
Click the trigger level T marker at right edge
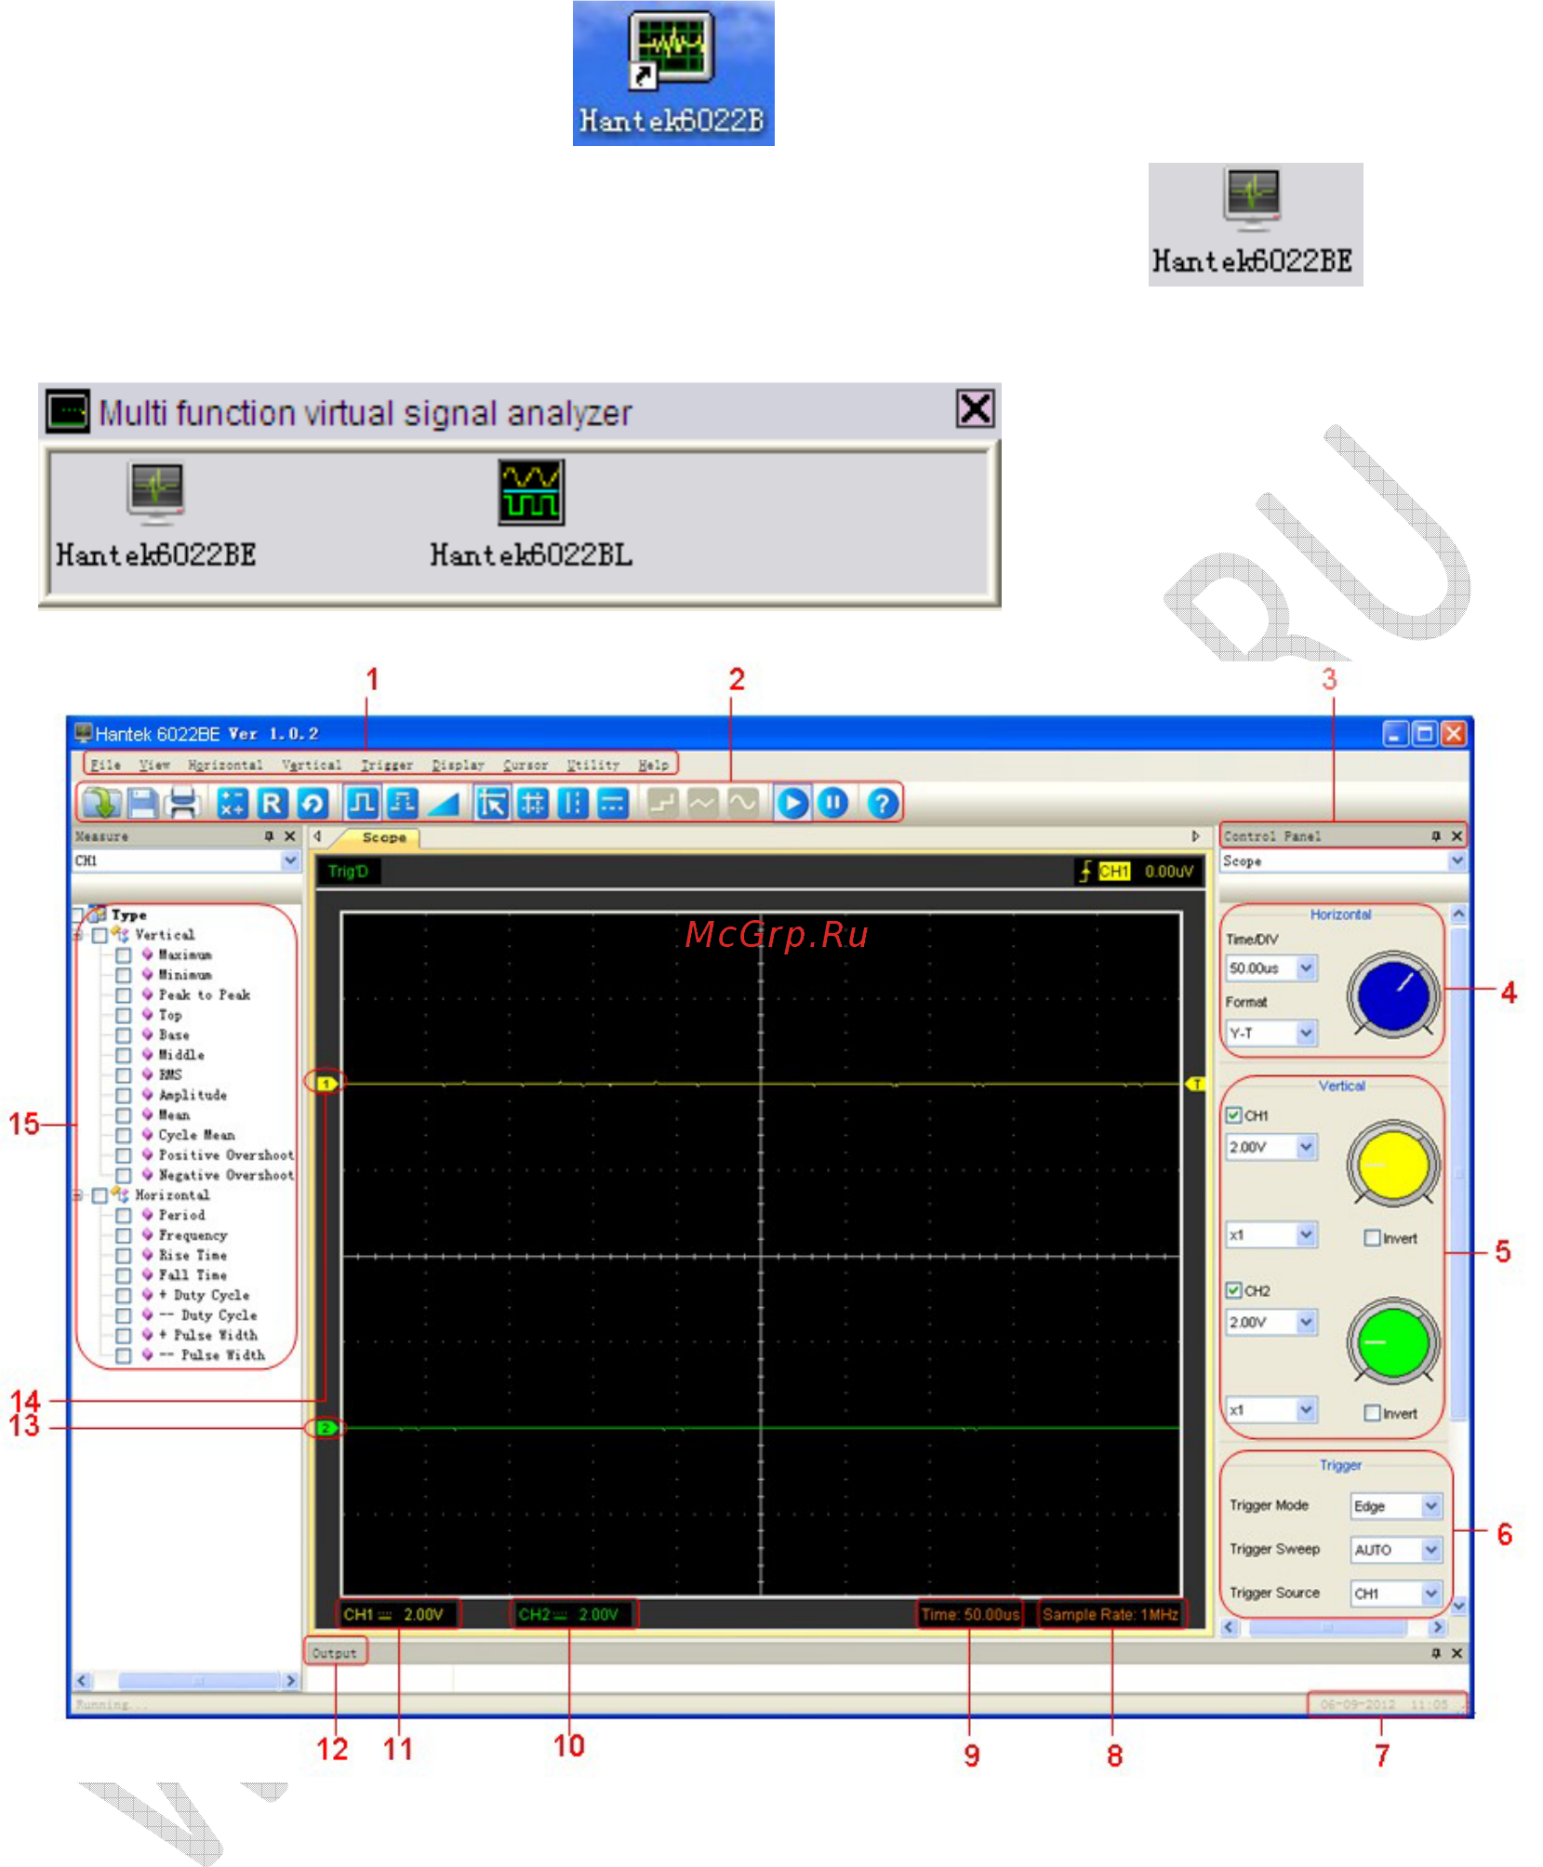point(1196,1084)
